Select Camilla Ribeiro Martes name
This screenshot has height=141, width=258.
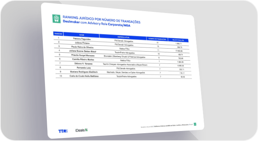tap(83, 59)
